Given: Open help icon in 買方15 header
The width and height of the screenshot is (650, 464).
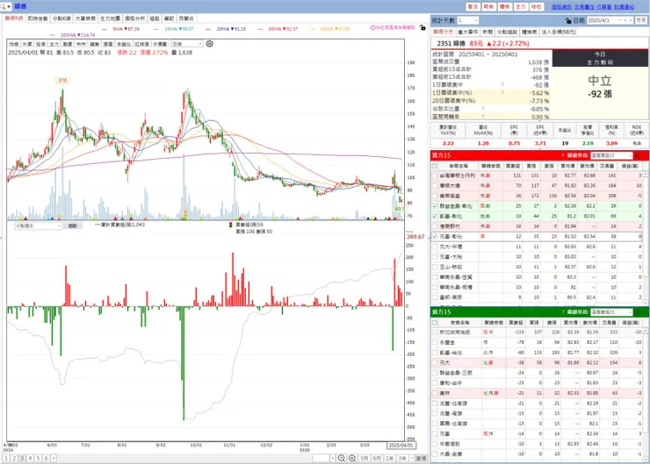Looking at the screenshot, I should click(562, 155).
